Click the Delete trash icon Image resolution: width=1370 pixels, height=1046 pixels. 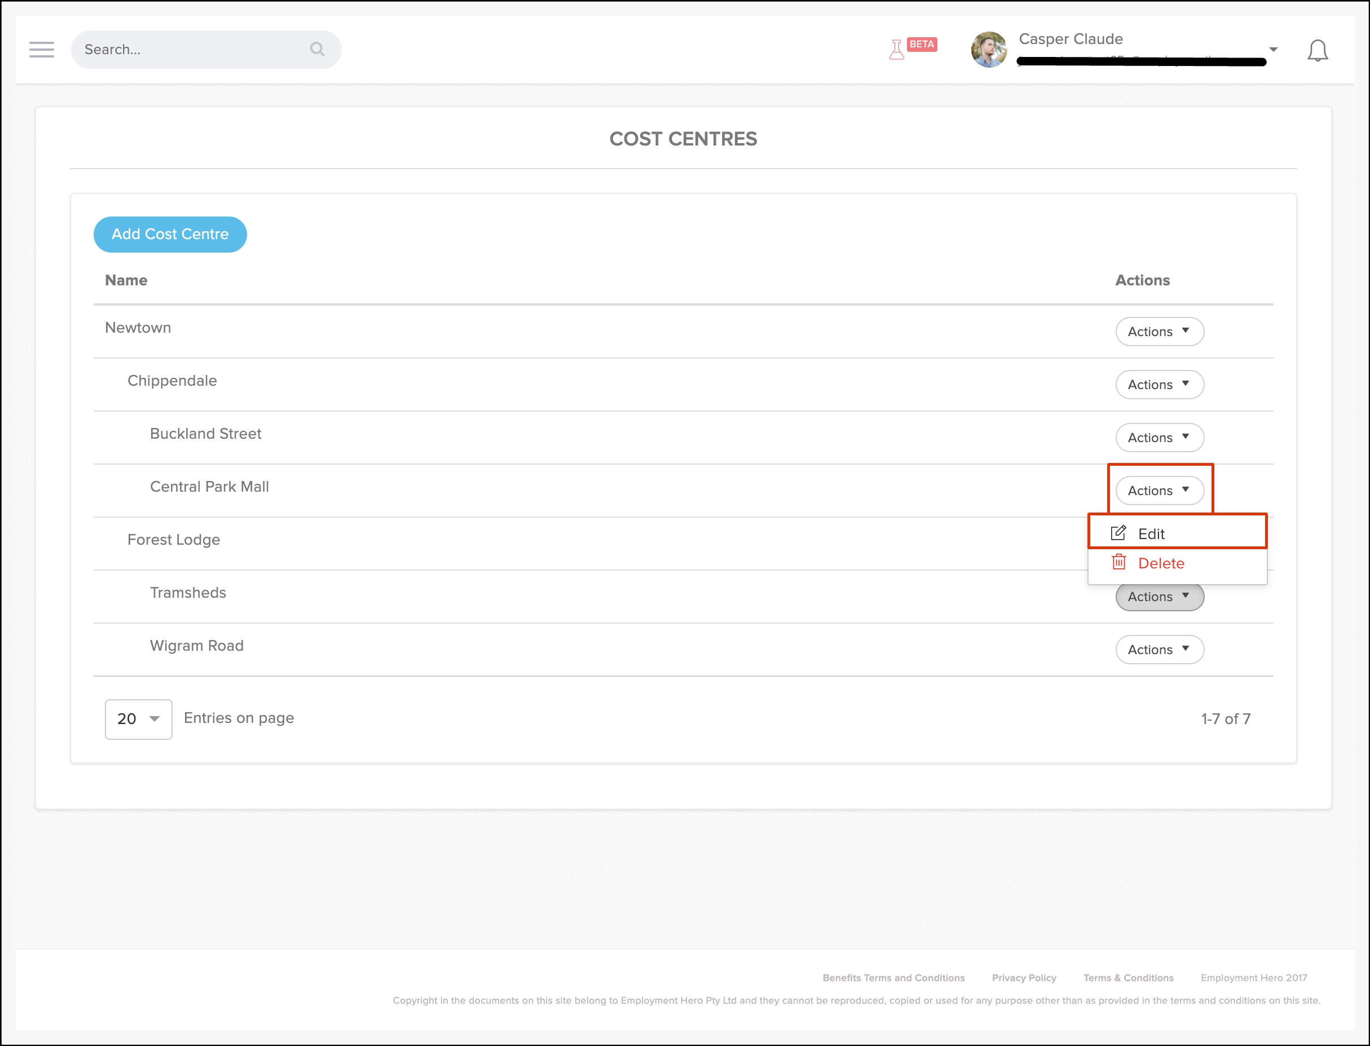[1118, 562]
